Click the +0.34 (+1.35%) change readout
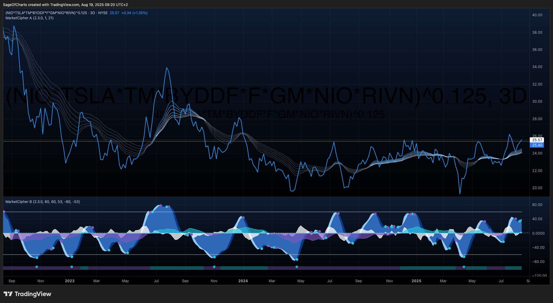Screen dimensions: 553x303 (x=134, y=13)
